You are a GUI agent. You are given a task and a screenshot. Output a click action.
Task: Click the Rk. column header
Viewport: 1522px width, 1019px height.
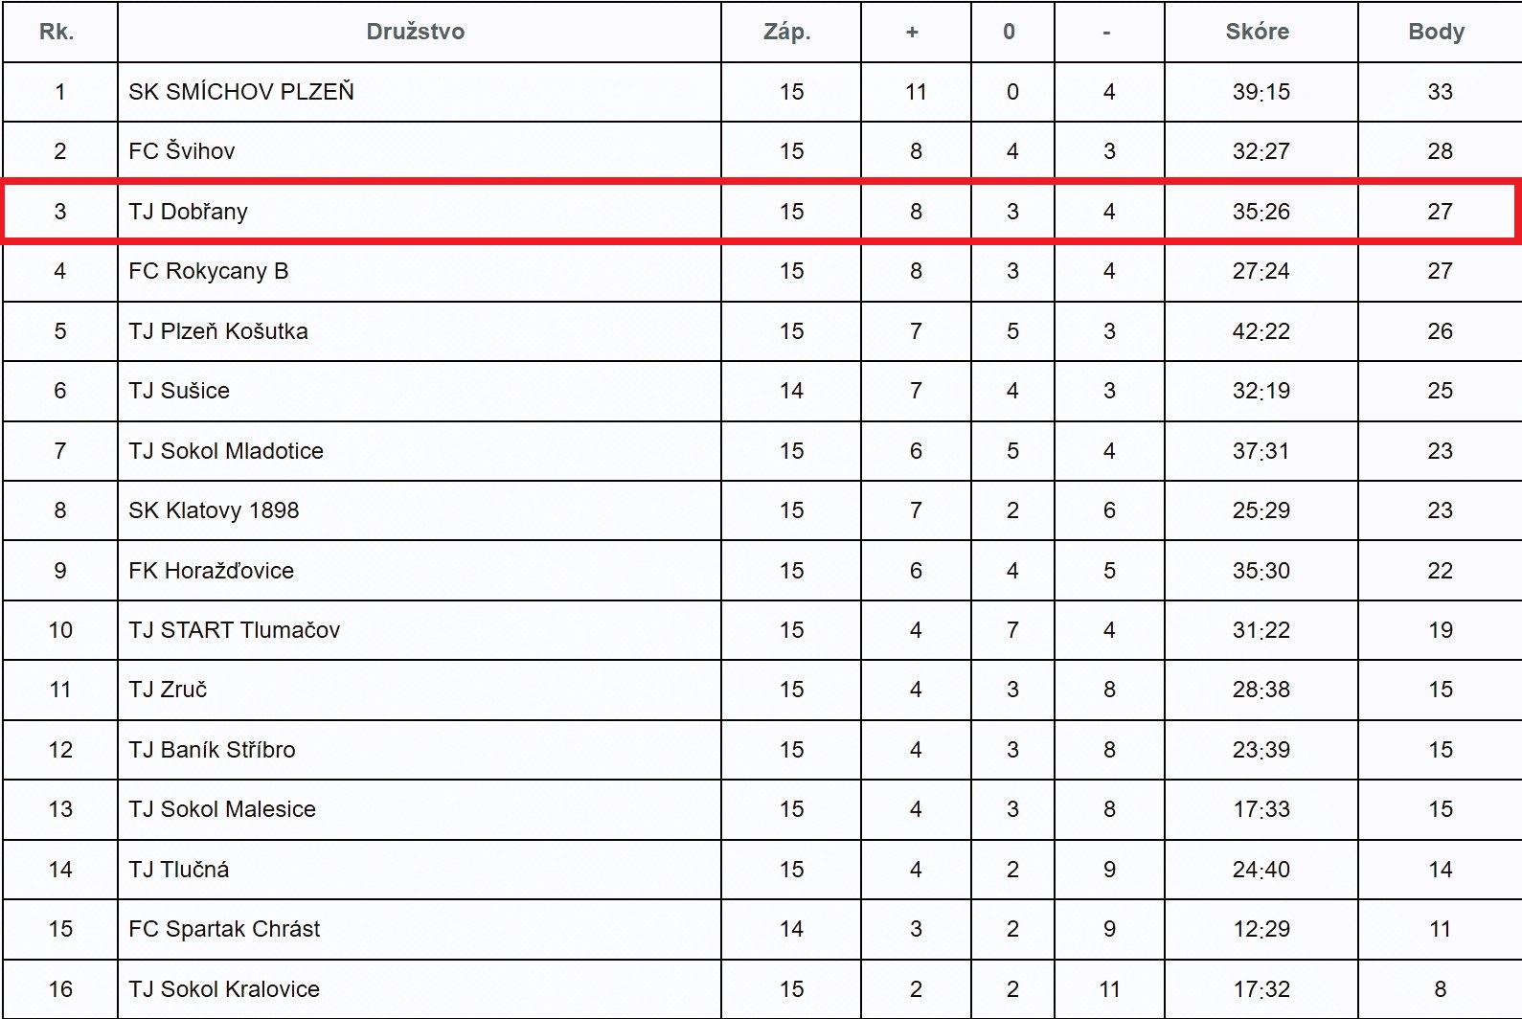[x=57, y=32]
